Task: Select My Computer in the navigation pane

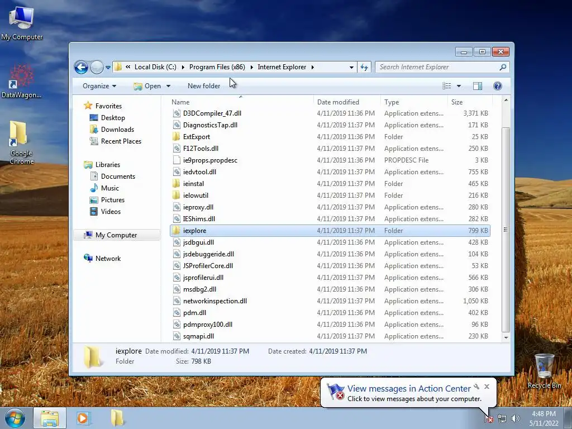Action: click(116, 235)
